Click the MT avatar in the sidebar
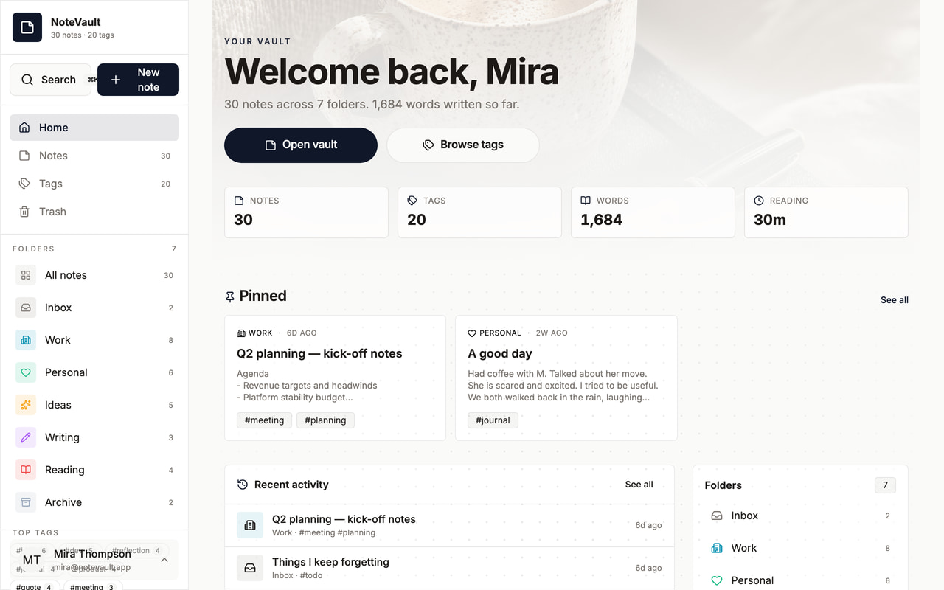This screenshot has width=944, height=590. pyautogui.click(x=32, y=560)
